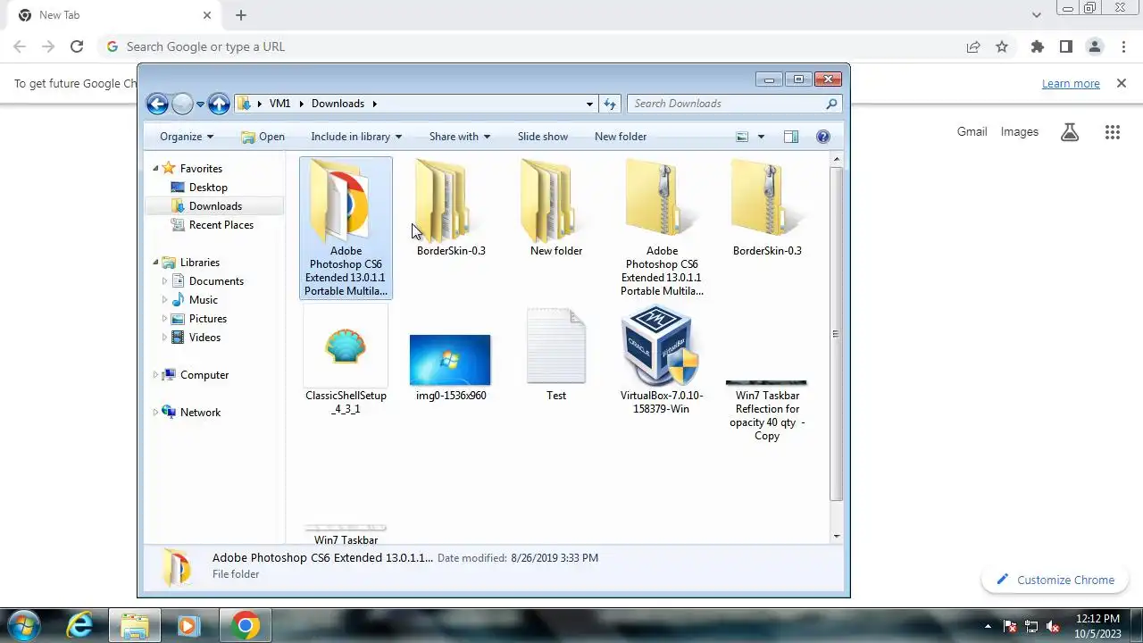The width and height of the screenshot is (1143, 643).
Task: Open Explorer Help icon
Action: coord(823,137)
